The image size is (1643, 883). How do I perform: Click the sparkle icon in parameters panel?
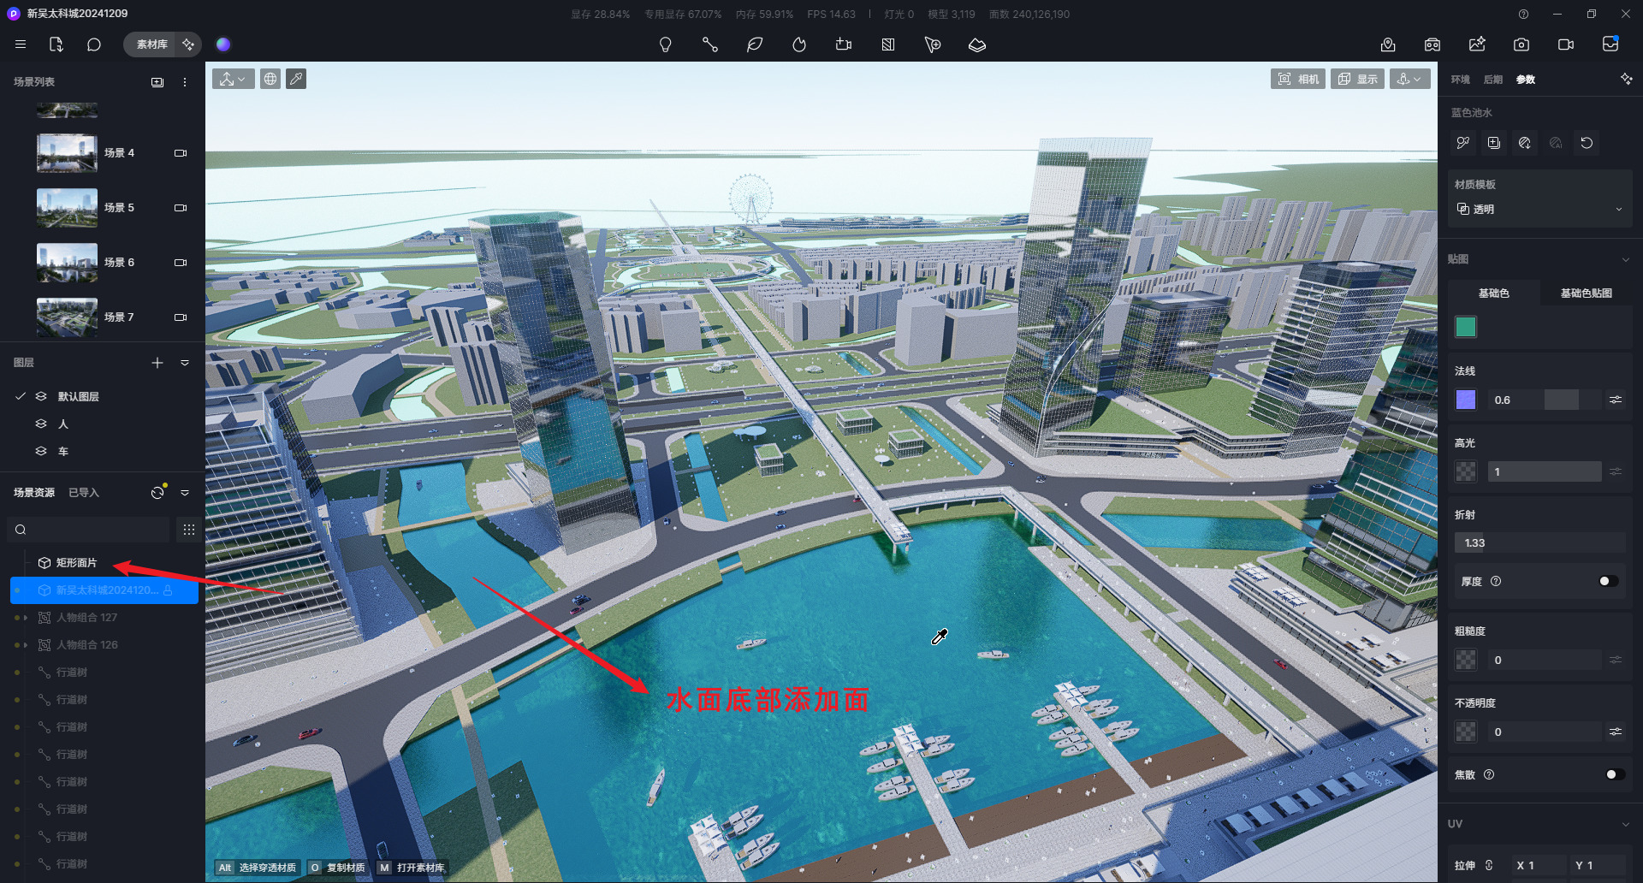click(1627, 79)
